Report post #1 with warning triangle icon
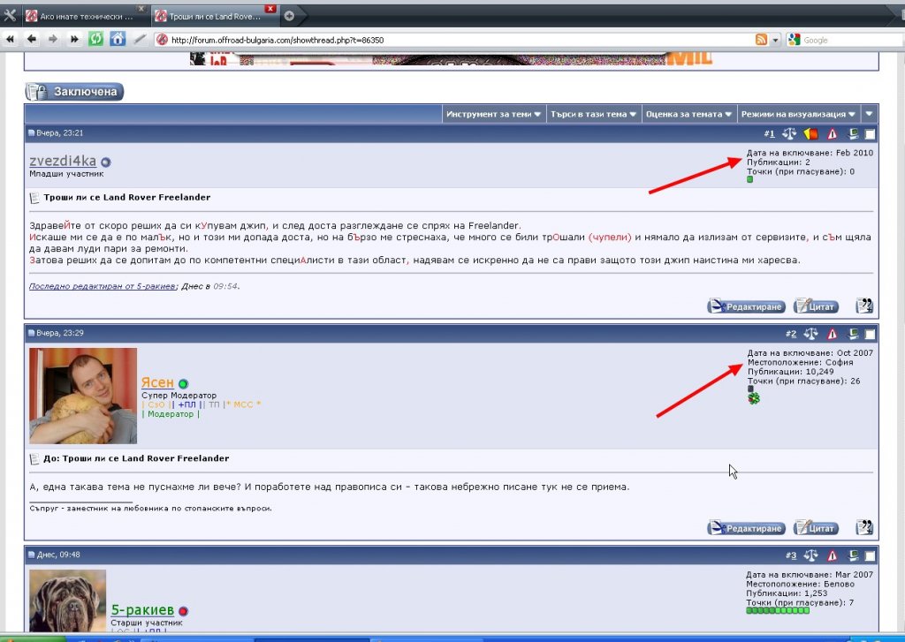The image size is (905, 642). pos(832,134)
